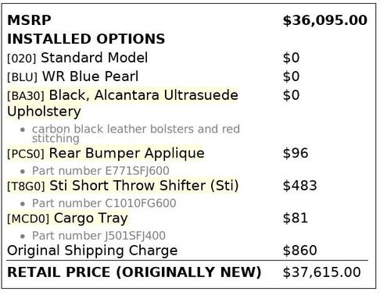380x295 pixels.
Task: Click the carbon black leather bolsters description
Action: coord(136,133)
